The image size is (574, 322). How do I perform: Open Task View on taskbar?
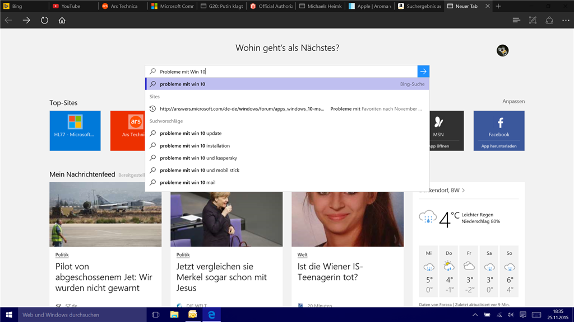[156, 315]
